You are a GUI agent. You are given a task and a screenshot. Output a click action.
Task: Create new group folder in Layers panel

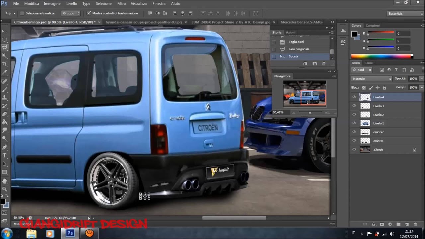(398, 224)
